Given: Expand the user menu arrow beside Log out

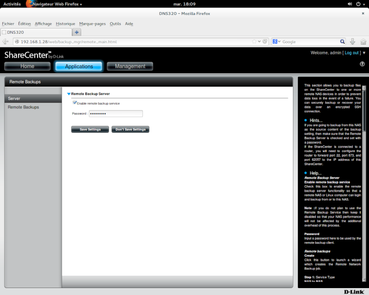Looking at the screenshot, I should click(x=364, y=53).
